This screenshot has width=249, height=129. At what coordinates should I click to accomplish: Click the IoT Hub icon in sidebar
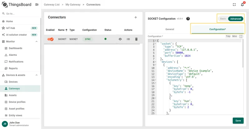click(x=3, y=28)
